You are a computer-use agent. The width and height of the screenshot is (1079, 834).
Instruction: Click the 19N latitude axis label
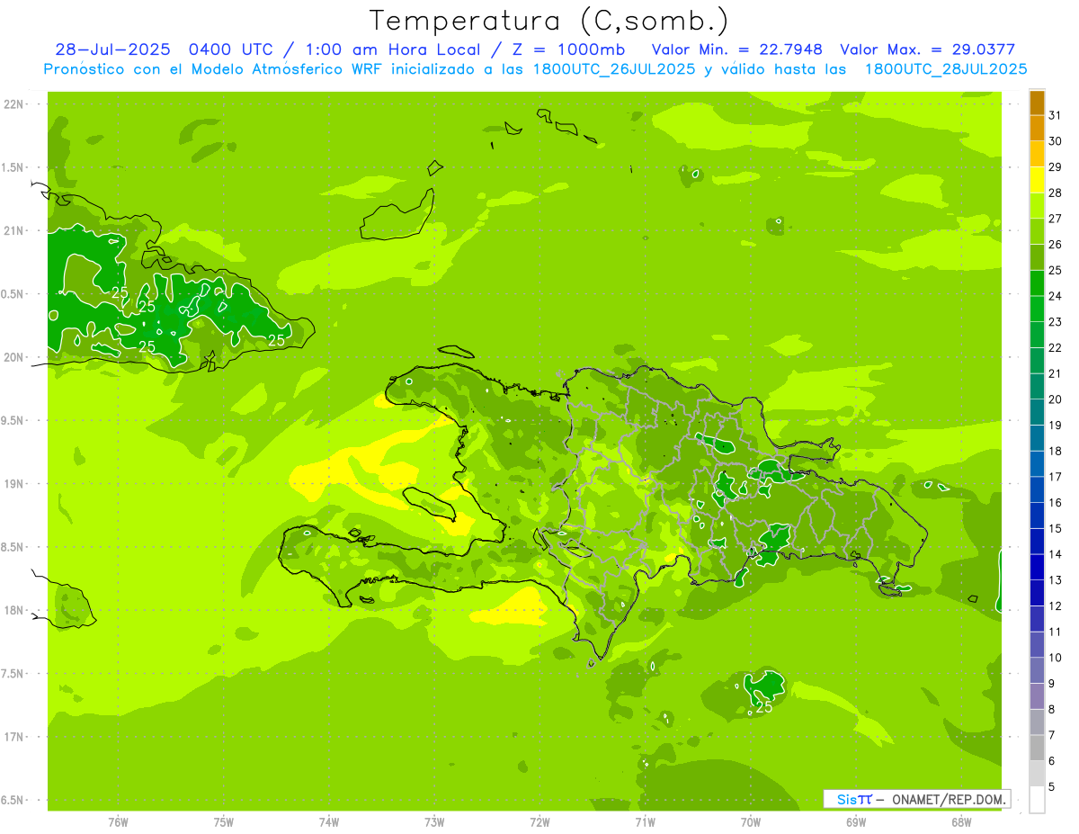point(14,484)
